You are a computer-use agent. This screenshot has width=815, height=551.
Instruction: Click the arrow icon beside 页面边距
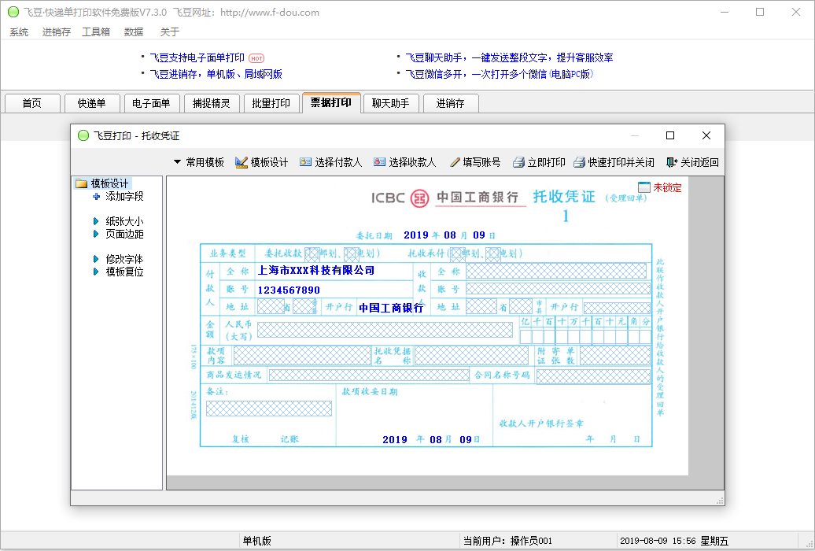[96, 234]
